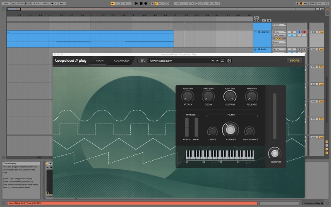The height and width of the screenshot is (207, 331).
Task: Save the current preset
Action: point(229,60)
